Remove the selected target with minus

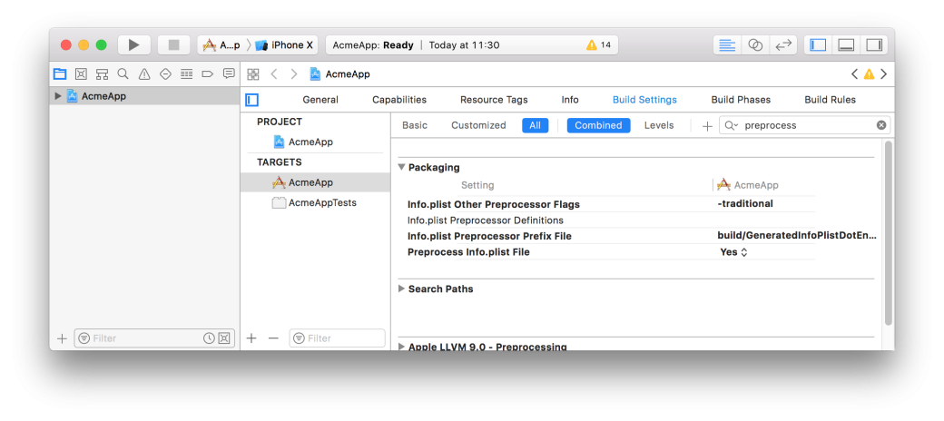click(x=273, y=338)
